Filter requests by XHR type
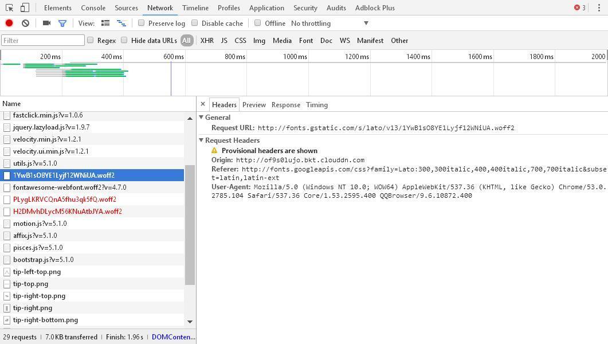This screenshot has width=608, height=344. click(207, 40)
